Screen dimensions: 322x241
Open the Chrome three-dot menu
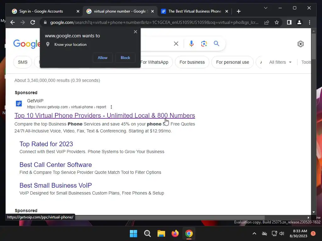point(309,22)
